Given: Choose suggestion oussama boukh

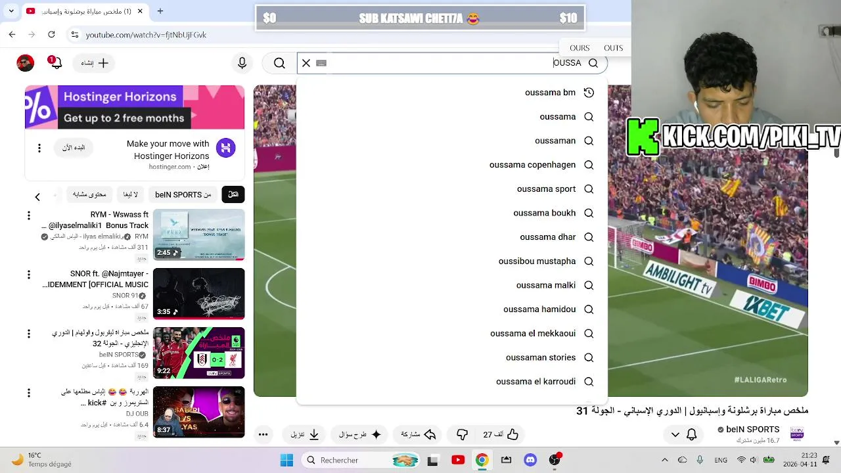Looking at the screenshot, I should tap(452, 213).
